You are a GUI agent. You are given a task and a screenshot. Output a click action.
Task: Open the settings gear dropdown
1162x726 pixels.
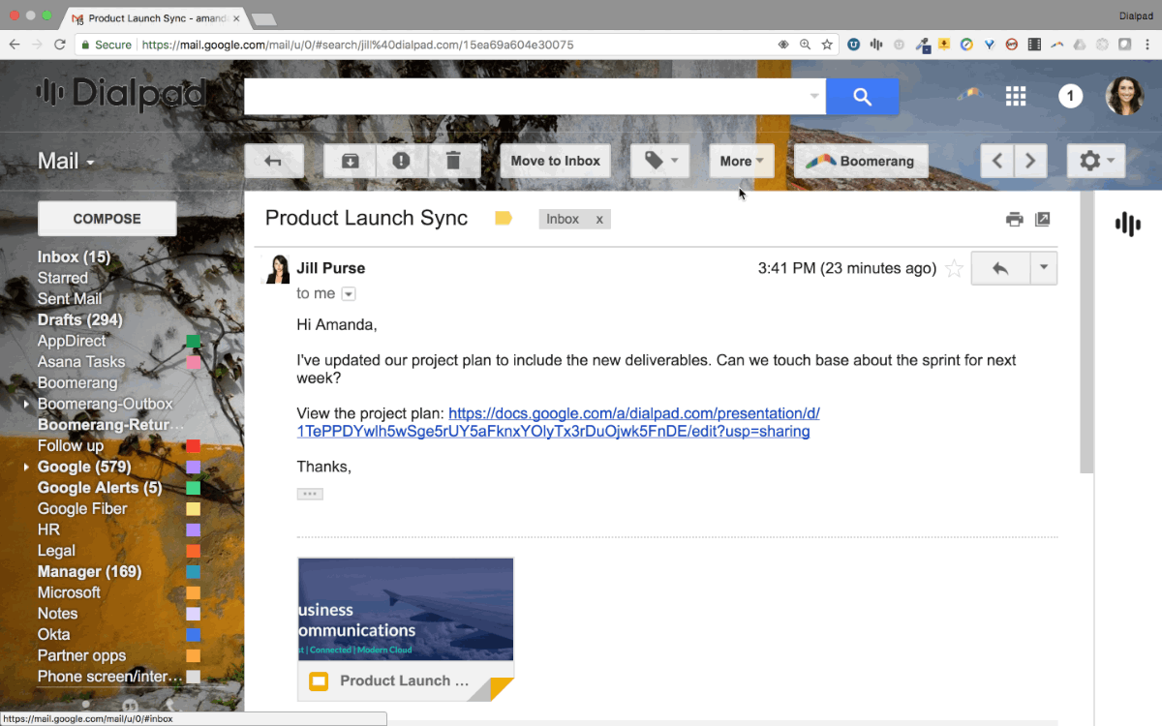point(1096,162)
